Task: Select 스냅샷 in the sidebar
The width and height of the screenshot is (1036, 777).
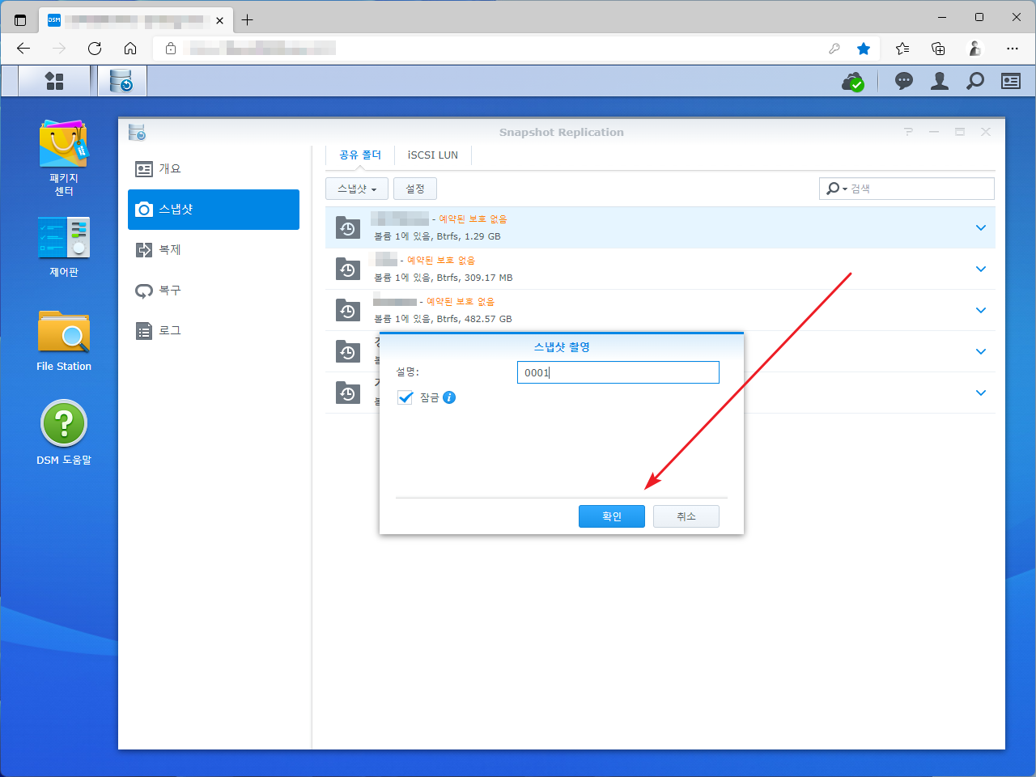Action: click(214, 210)
